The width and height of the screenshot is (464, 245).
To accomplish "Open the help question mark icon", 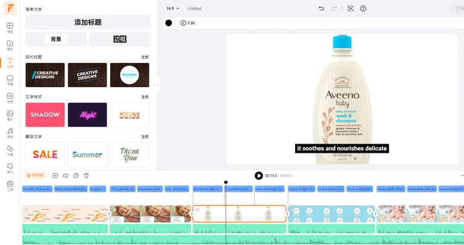I will point(363,9).
